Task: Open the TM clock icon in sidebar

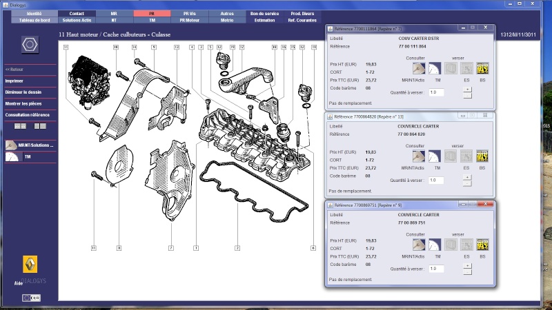Action: 12,157
